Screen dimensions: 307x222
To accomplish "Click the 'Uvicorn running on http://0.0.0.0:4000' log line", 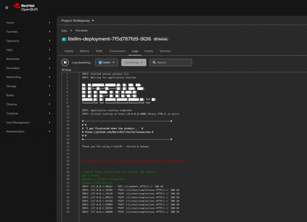I will [130, 114].
